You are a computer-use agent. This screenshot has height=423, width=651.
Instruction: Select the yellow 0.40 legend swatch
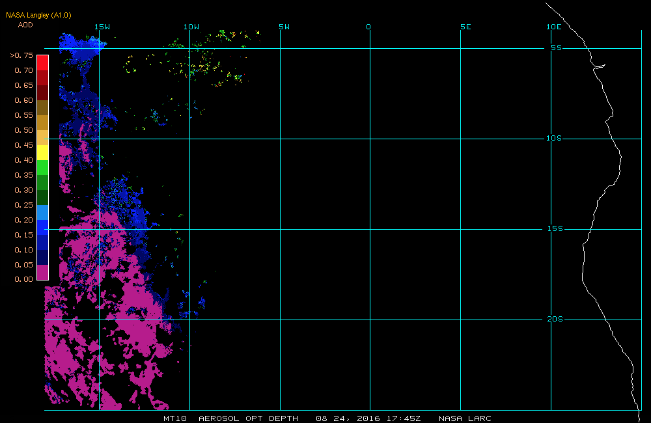click(43, 153)
